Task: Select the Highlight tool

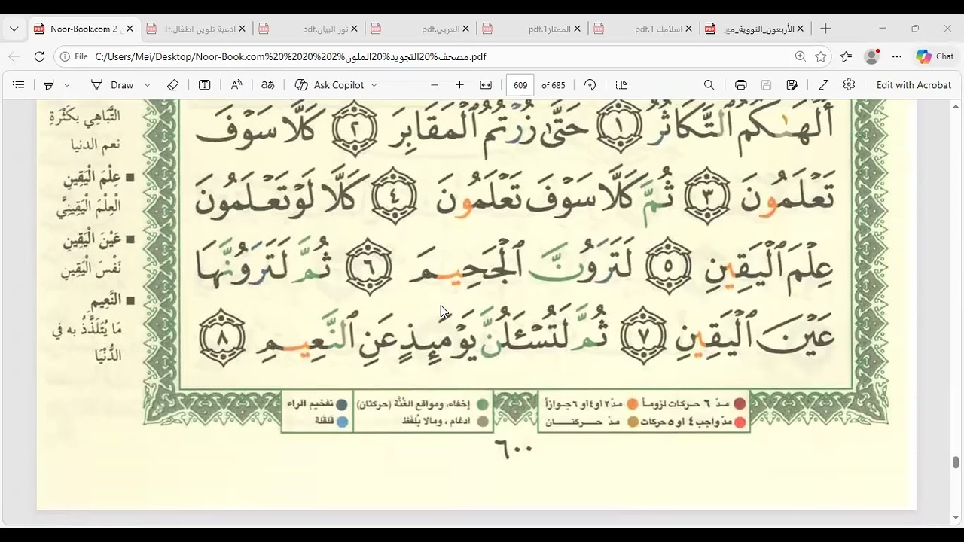Action: pos(49,85)
